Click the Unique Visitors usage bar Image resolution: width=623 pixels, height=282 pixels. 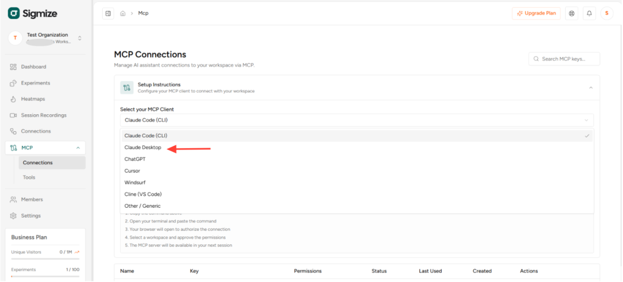[x=45, y=258]
